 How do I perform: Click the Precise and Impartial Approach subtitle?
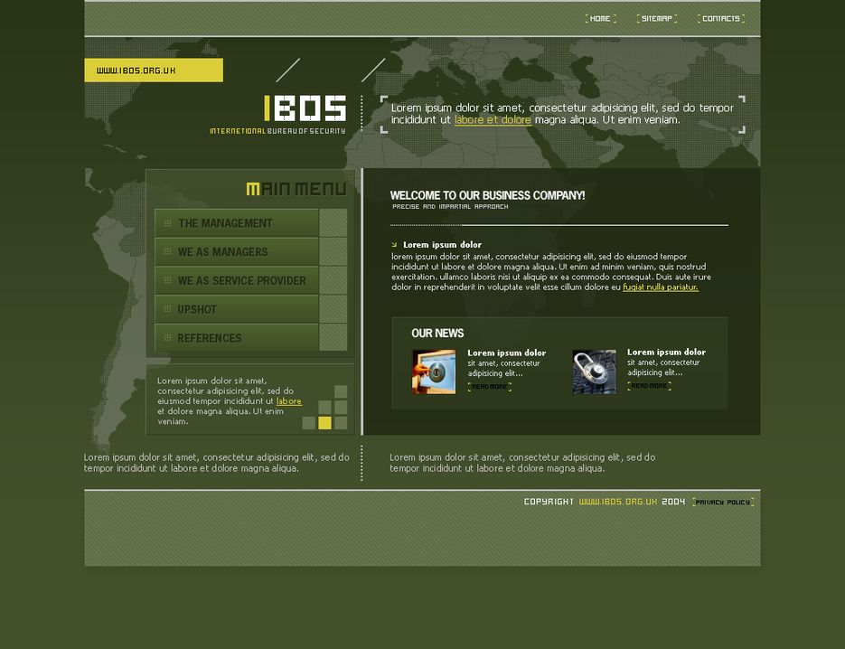[x=450, y=206]
